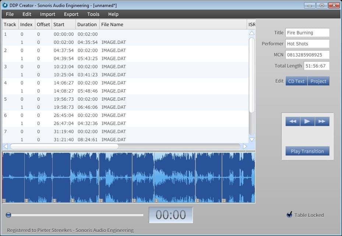Click the rewind double-arrow button
This screenshot has height=236, width=342.
[293, 122]
